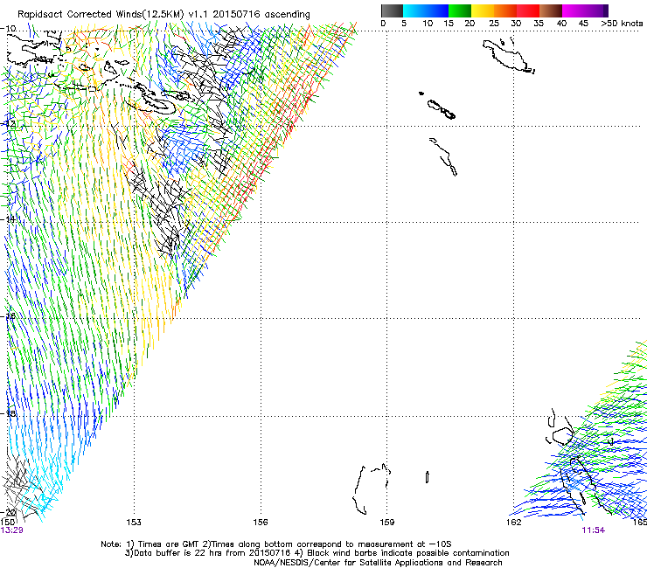Image resolution: width=647 pixels, height=568 pixels.
Task: Click the NOAA/NESDIS Center credit line
Action: pyautogui.click(x=378, y=563)
